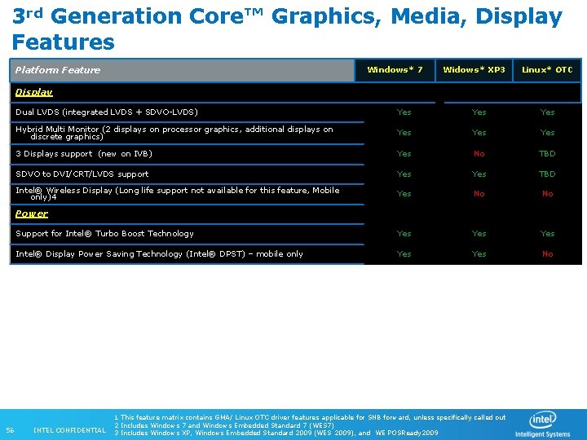
Task: Click the 'TBD' value for SDVO to DVI/CRT/LVDS
Action: click(547, 174)
